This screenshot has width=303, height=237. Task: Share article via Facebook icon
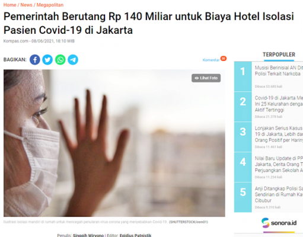[35, 60]
